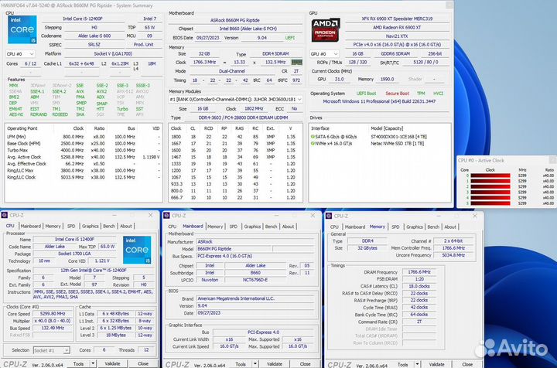This screenshot has width=557, height=368.
Task: Open Tools dropdown arrow in CPU-Z CPU window
Action: [x=93, y=363]
